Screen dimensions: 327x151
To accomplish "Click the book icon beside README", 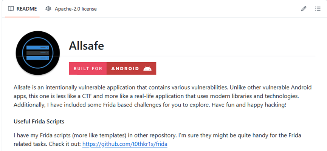I will (11, 9).
